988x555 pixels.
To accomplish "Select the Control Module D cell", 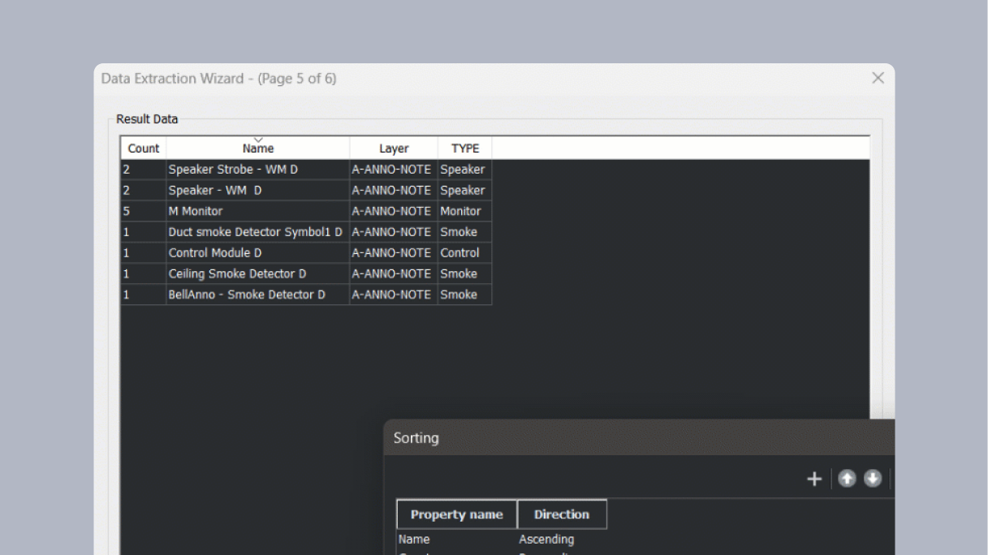I will point(258,253).
